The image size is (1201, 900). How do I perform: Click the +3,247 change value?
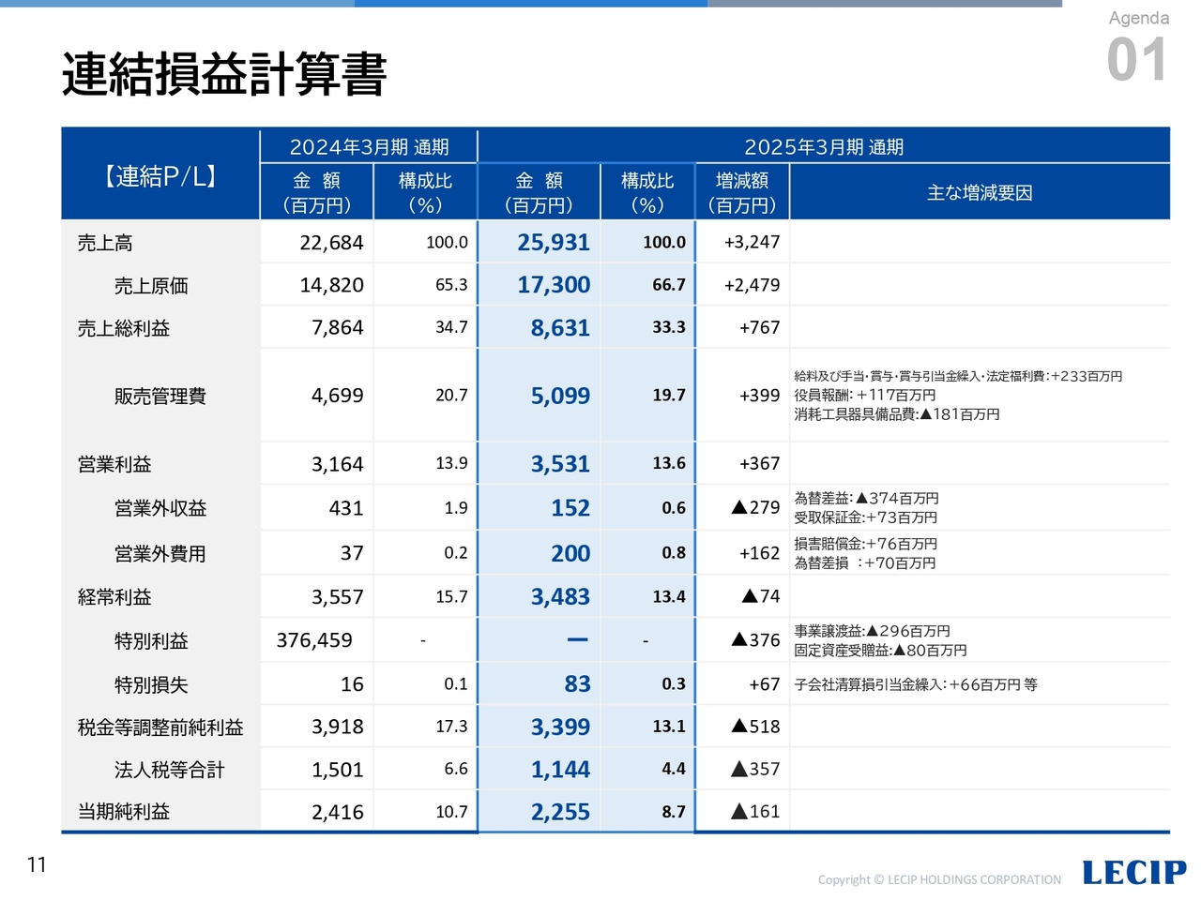pyautogui.click(x=752, y=242)
